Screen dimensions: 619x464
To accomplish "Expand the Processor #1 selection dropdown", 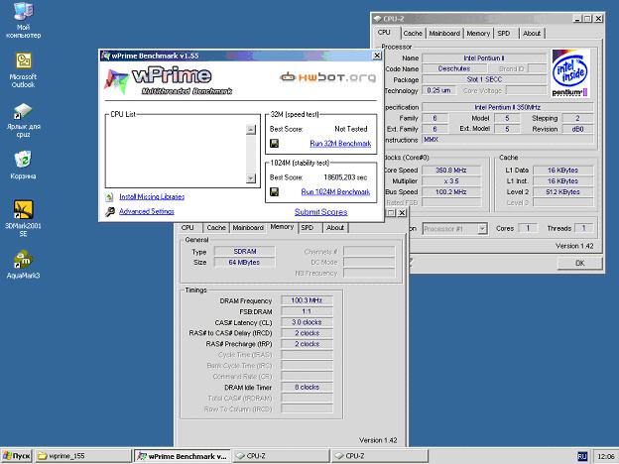I will 482,229.
